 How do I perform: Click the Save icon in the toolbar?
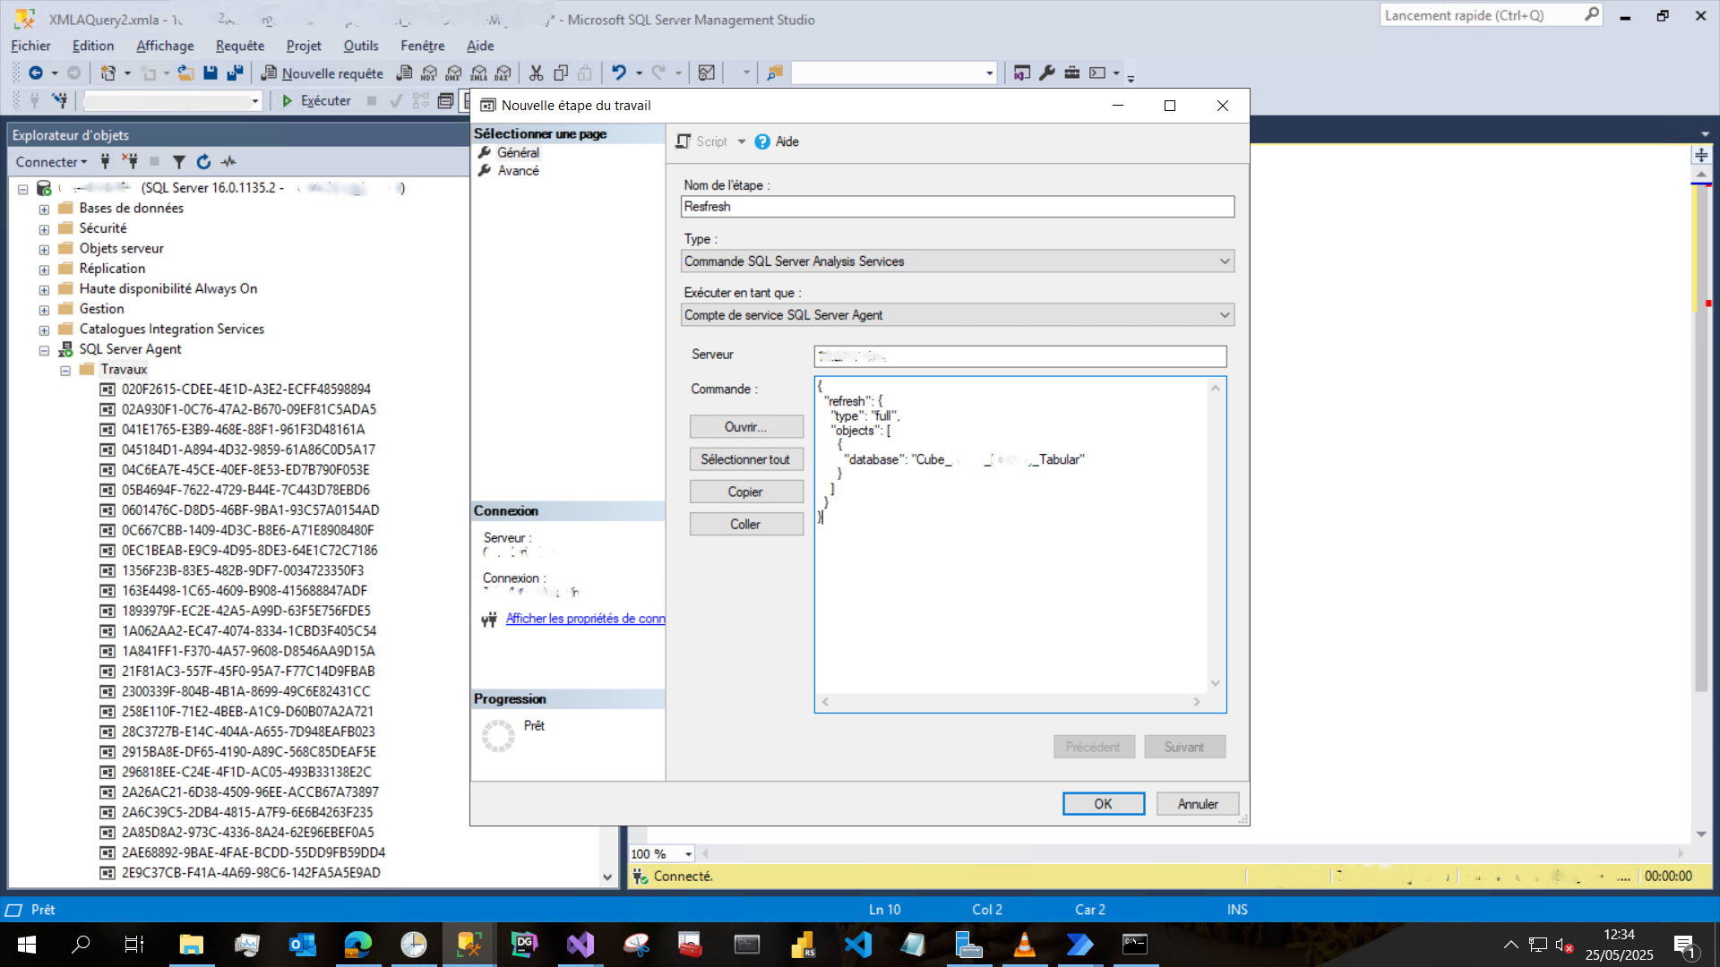point(211,73)
